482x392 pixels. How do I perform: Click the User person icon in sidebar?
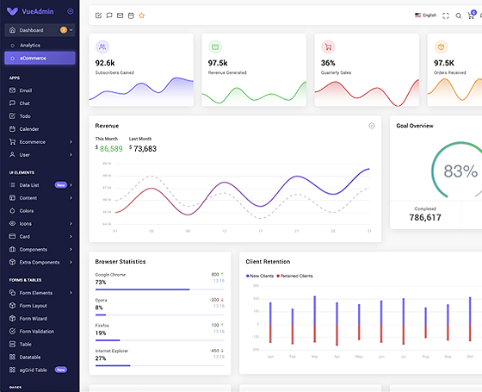click(12, 155)
